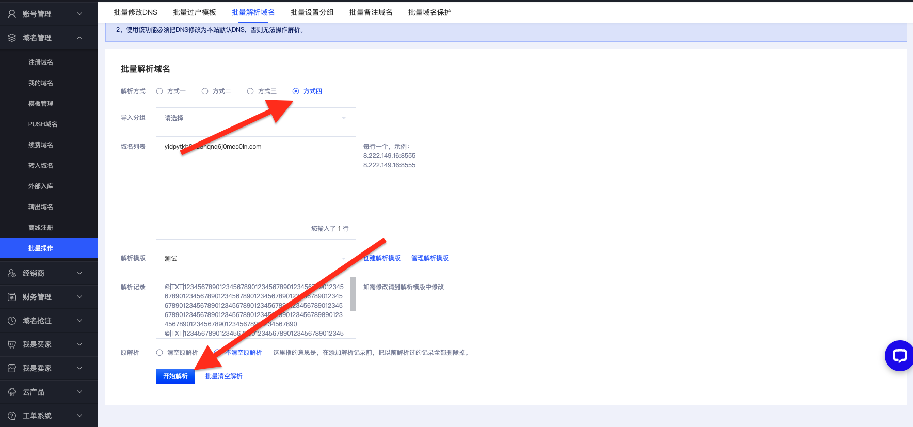The width and height of the screenshot is (913, 427).
Task: Click the 我是买家 shopping cart icon
Action: [x=12, y=344]
